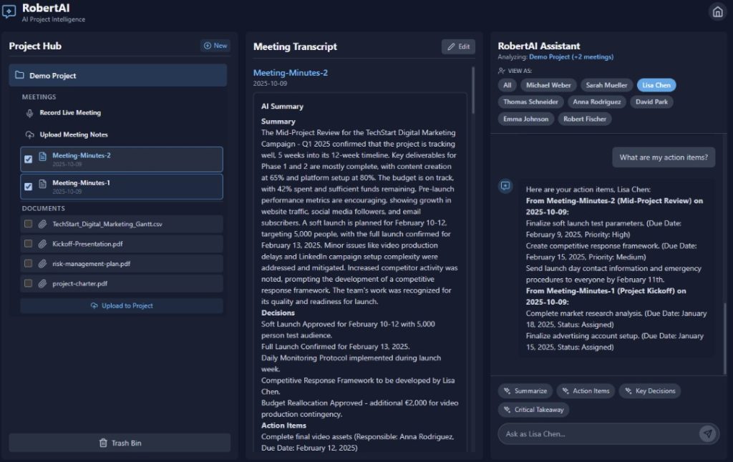Click the Meeting Transcript scrollbar
This screenshot has width=733, height=462.
pyautogui.click(x=473, y=215)
